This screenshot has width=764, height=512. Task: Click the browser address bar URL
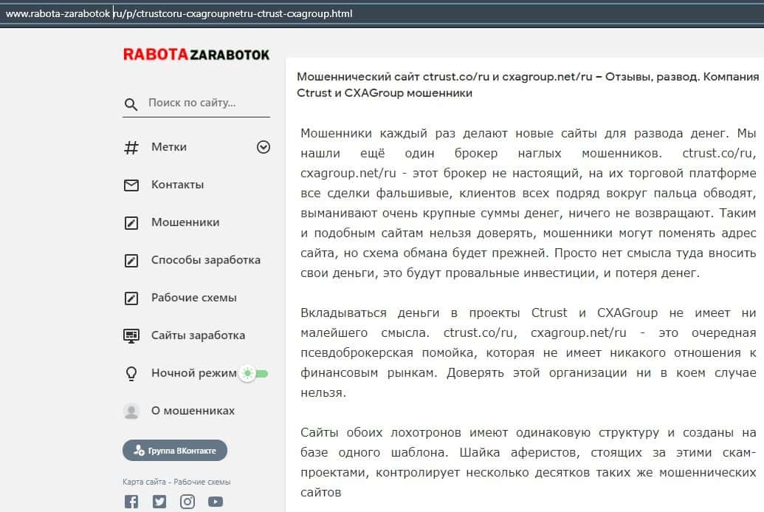point(179,13)
